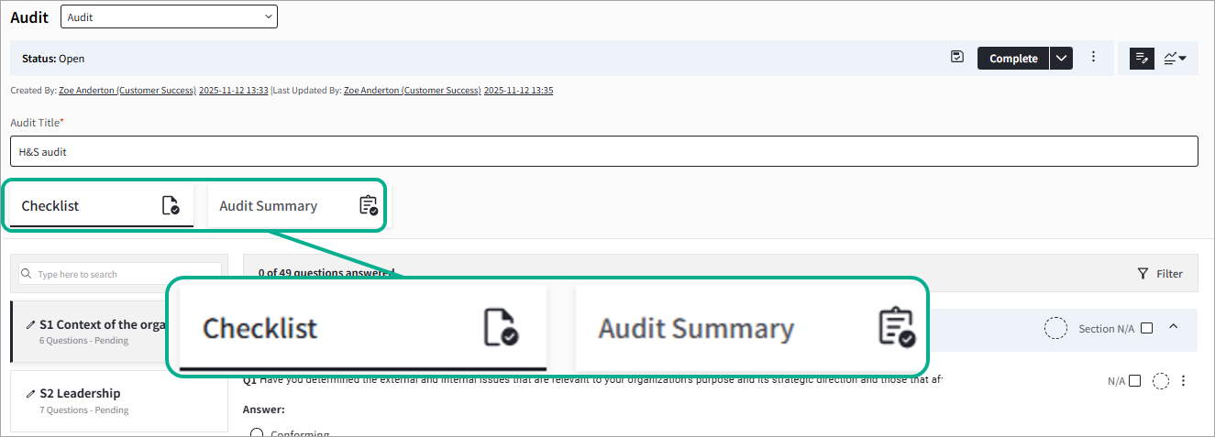Tick the N/A checkbox for Q1
Image resolution: width=1215 pixels, height=437 pixels.
pyautogui.click(x=1135, y=381)
